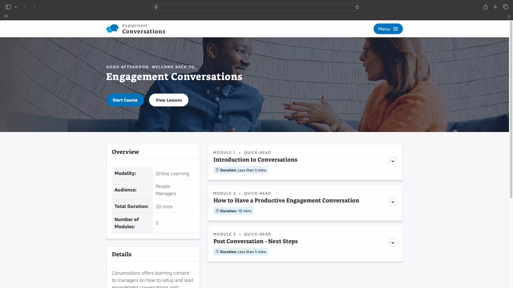Reload the page with the refresh icon

(357, 7)
